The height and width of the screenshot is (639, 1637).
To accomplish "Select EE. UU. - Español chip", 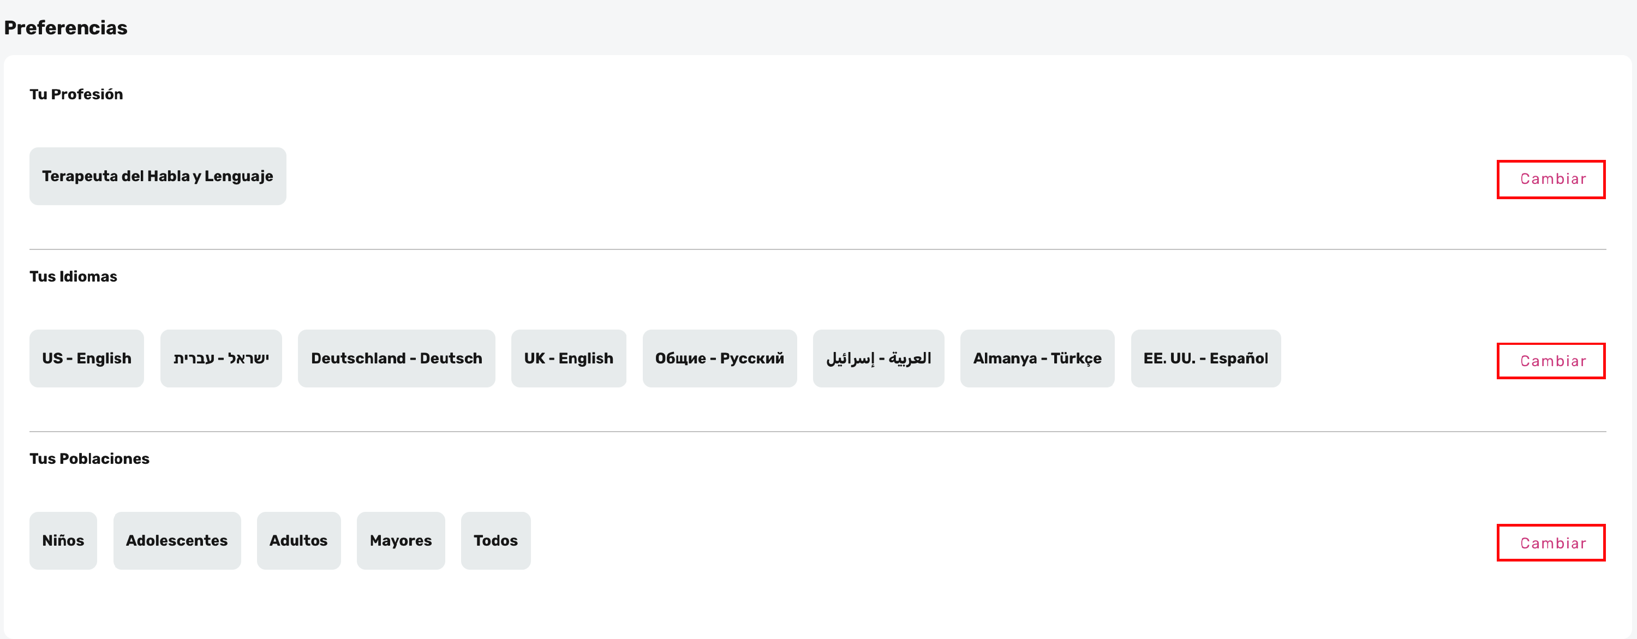I will [1205, 359].
